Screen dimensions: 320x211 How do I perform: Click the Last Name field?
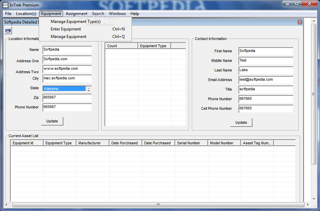click(x=266, y=70)
